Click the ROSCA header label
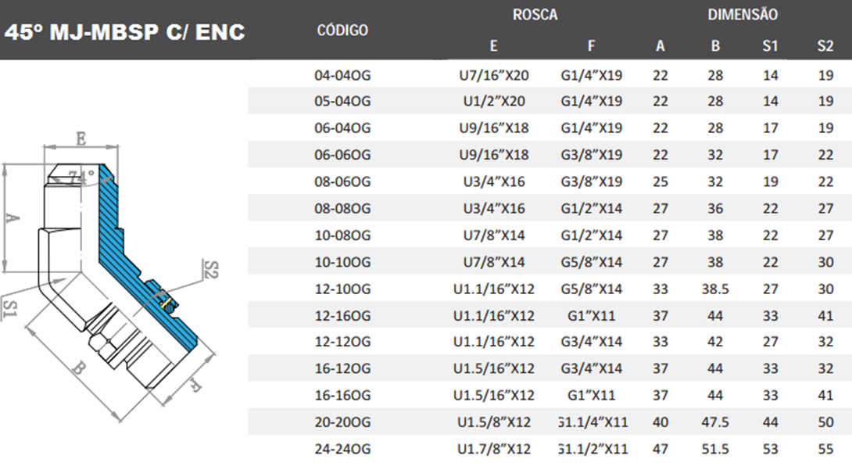This screenshot has height=463, width=852. (x=535, y=15)
